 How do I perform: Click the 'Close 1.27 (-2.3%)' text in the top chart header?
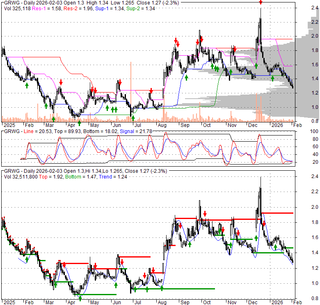(158, 3)
